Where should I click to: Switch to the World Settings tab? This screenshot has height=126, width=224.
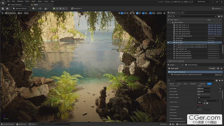[x=191, y=65]
